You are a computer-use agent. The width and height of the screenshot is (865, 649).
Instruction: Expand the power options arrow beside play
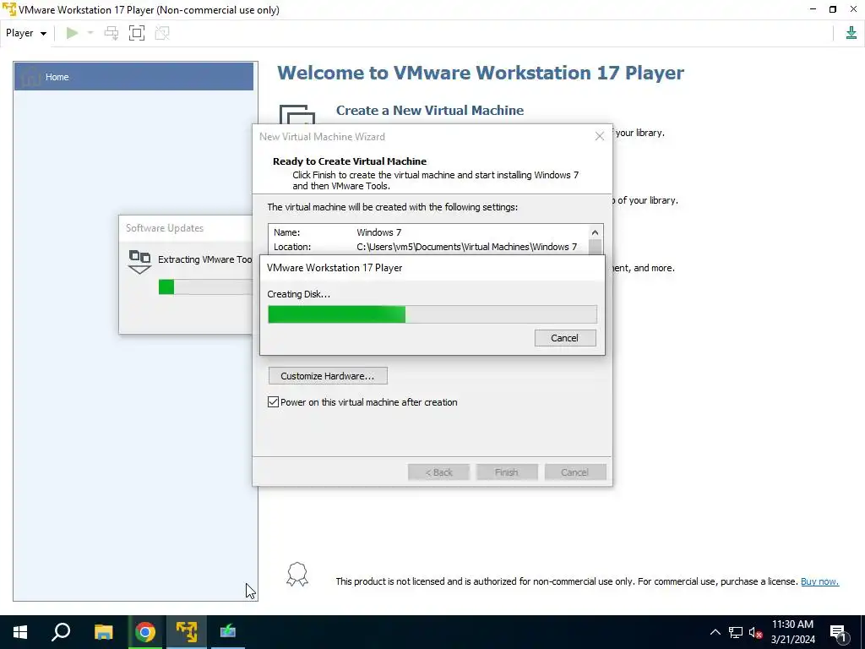point(90,33)
